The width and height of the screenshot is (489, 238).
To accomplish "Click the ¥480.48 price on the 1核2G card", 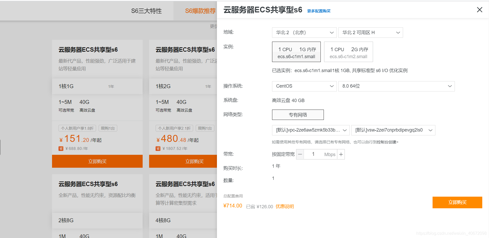I will (171, 139).
